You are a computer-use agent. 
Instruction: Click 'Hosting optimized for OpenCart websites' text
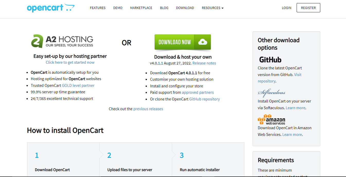66,79
